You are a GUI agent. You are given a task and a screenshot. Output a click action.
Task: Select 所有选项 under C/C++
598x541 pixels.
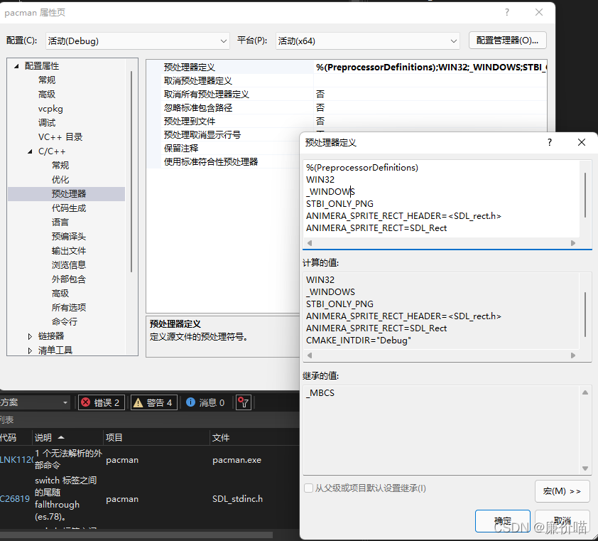[x=69, y=307]
